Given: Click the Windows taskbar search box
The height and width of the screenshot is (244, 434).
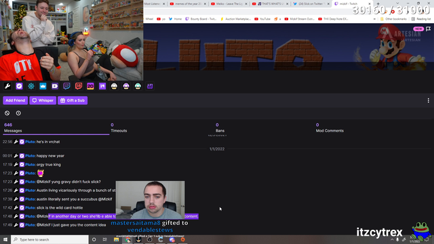Looking at the screenshot, I should [x=50, y=239].
